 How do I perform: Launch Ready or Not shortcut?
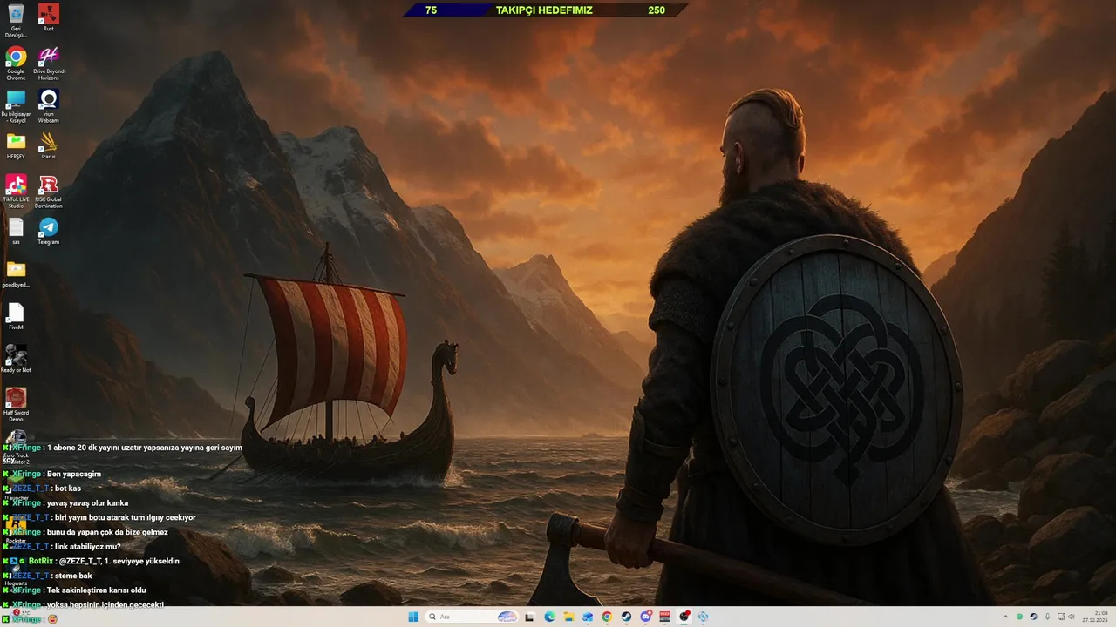click(16, 359)
